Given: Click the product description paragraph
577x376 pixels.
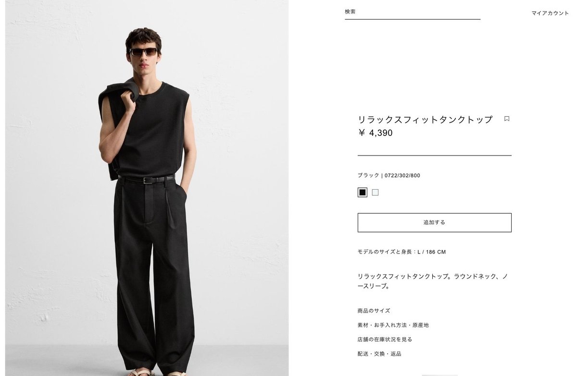Looking at the screenshot, I should [x=433, y=281].
